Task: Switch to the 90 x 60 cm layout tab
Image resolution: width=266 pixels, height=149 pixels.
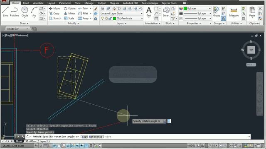Action: (31, 141)
